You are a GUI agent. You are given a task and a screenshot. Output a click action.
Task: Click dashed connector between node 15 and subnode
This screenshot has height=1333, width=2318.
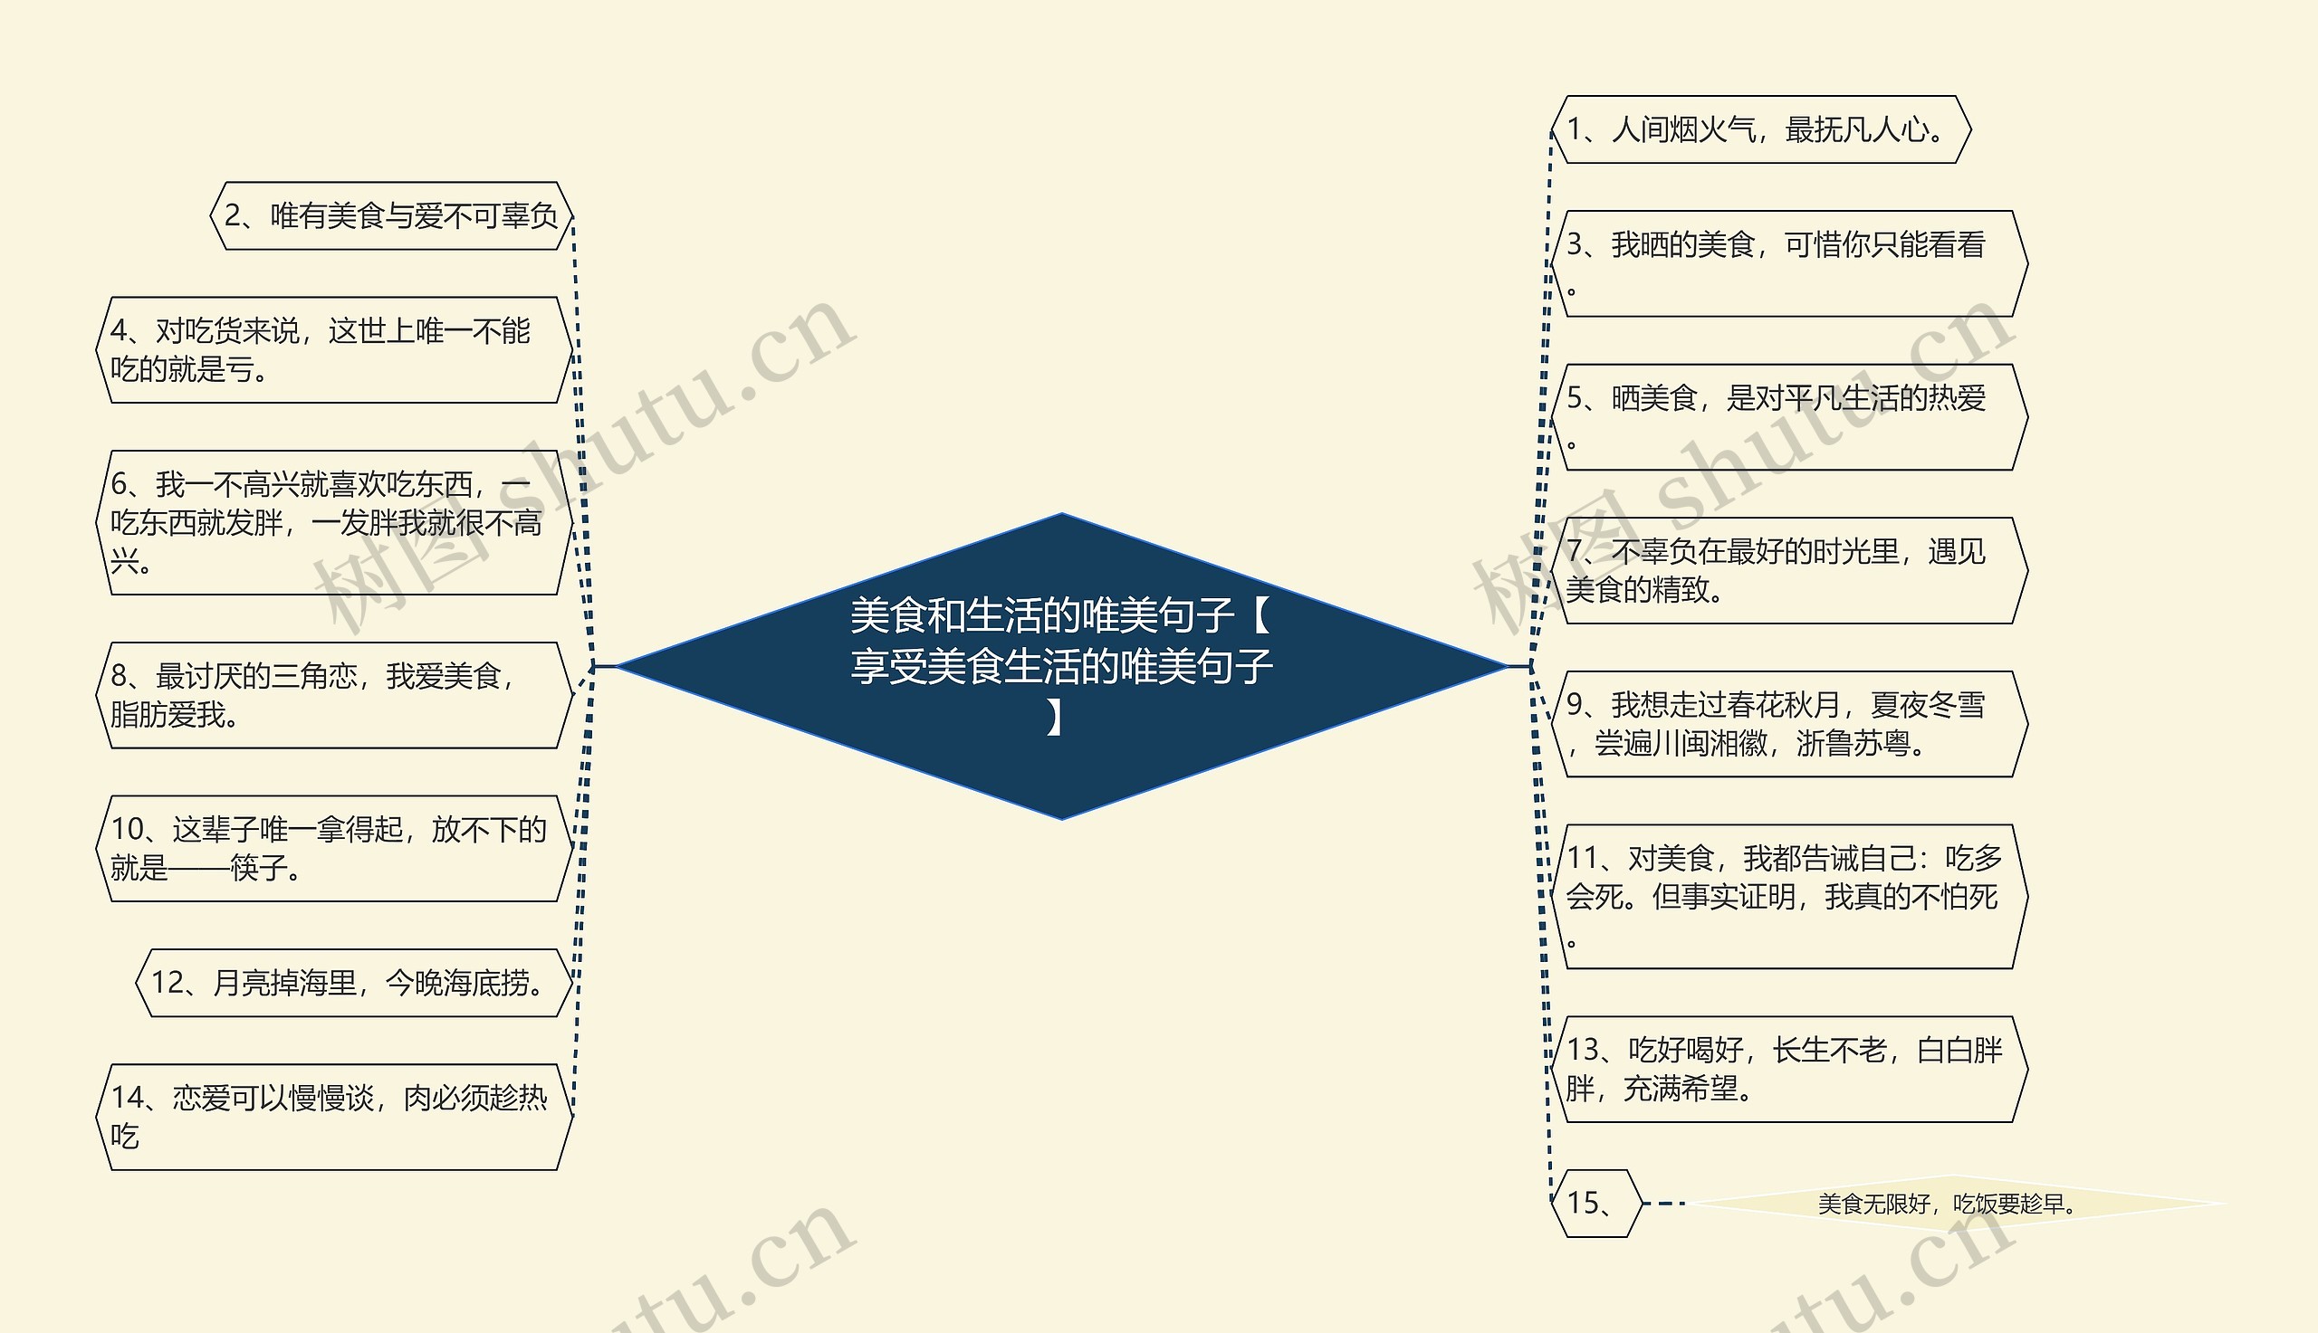pyautogui.click(x=1666, y=1204)
